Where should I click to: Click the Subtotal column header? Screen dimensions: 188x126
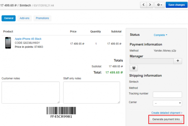pyautogui.click(x=116, y=31)
